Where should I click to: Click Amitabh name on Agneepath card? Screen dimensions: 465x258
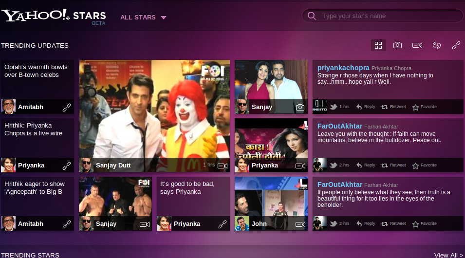(31, 224)
